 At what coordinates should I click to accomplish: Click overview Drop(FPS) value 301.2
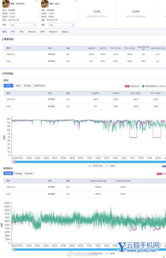(x=143, y=61)
